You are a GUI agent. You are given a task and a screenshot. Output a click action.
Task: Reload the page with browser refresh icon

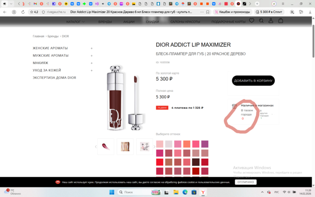point(22,12)
